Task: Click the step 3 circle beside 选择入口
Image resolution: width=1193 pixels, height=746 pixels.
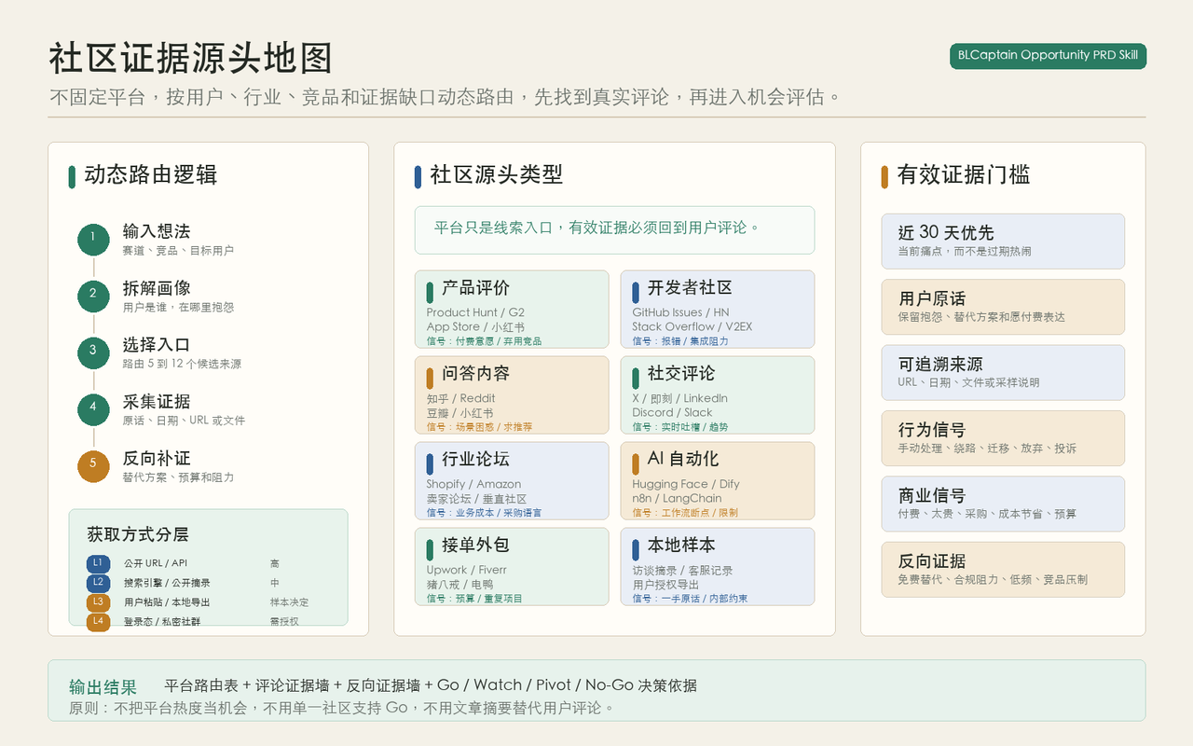Action: 93,352
